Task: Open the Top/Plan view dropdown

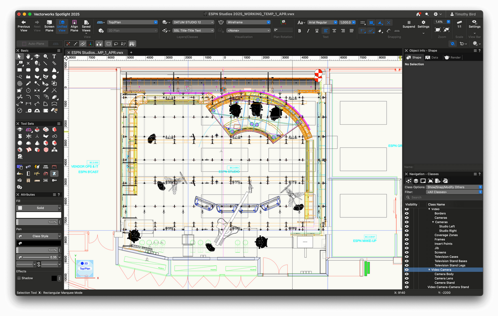Action: (133, 22)
